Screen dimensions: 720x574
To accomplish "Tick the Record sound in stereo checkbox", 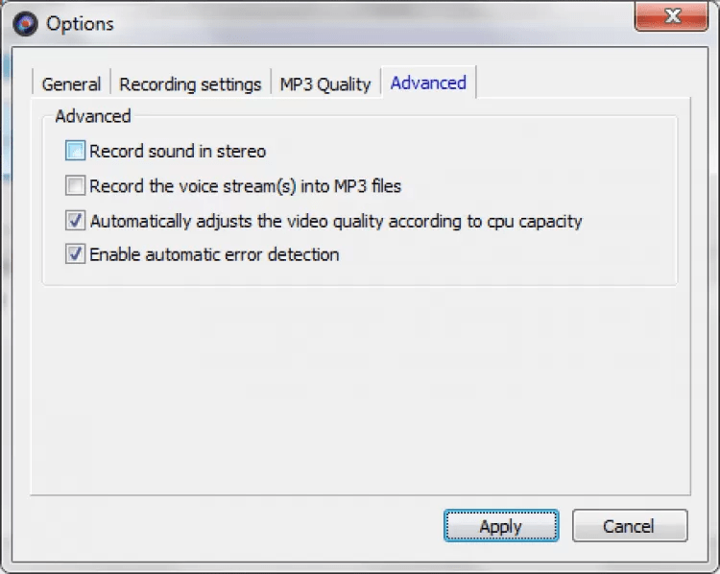I will (76, 151).
